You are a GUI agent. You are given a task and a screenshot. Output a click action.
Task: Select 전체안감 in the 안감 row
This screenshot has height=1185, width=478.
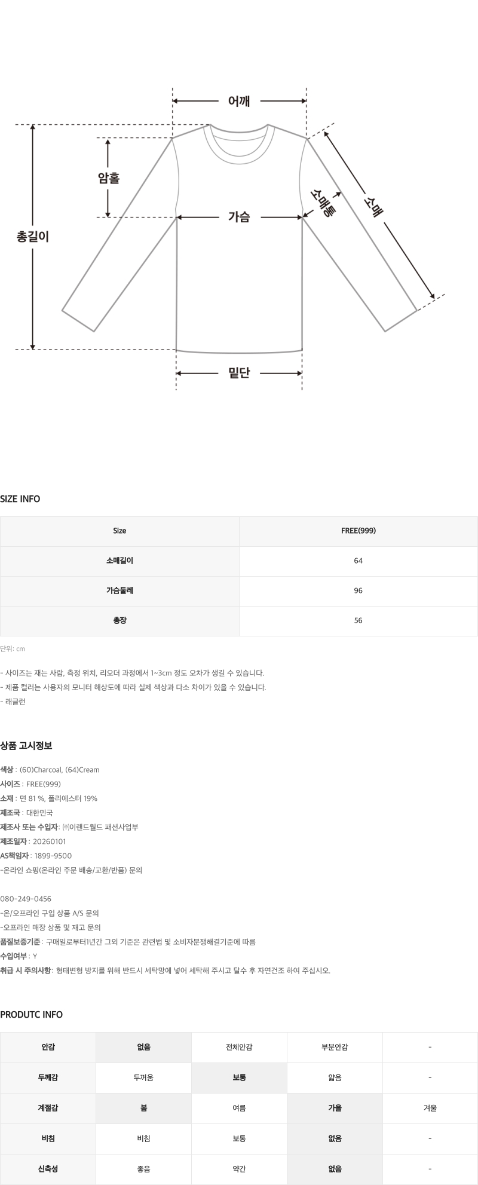click(239, 1047)
